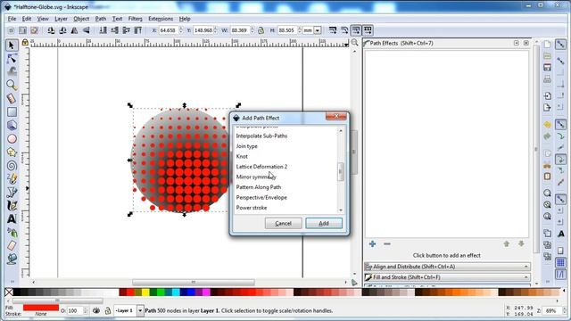
Task: Choose Perspective/Envelope effect
Action: [x=261, y=197]
